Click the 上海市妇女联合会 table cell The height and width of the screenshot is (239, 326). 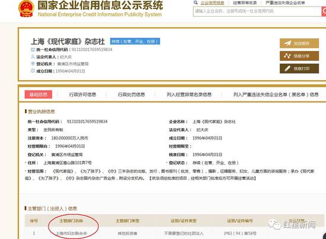point(71,234)
